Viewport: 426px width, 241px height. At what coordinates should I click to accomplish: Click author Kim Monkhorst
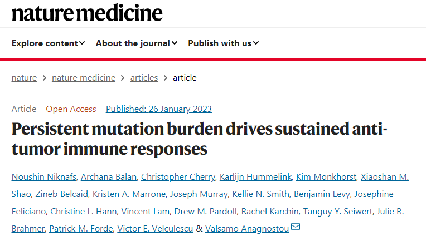(x=326, y=178)
